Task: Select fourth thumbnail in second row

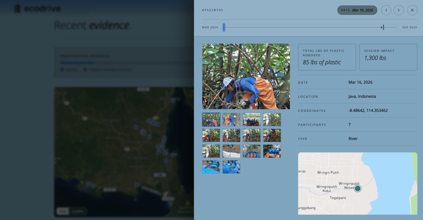Action: pyautogui.click(x=272, y=135)
